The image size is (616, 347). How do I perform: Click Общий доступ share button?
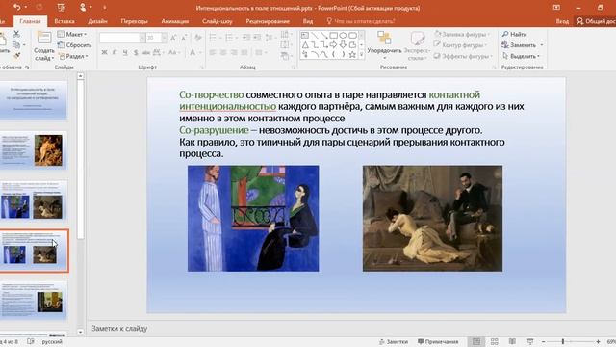[596, 21]
